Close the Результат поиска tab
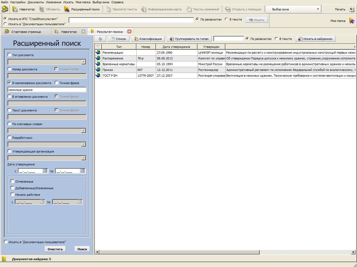Screen dimensions: 357x267 pos(129,32)
